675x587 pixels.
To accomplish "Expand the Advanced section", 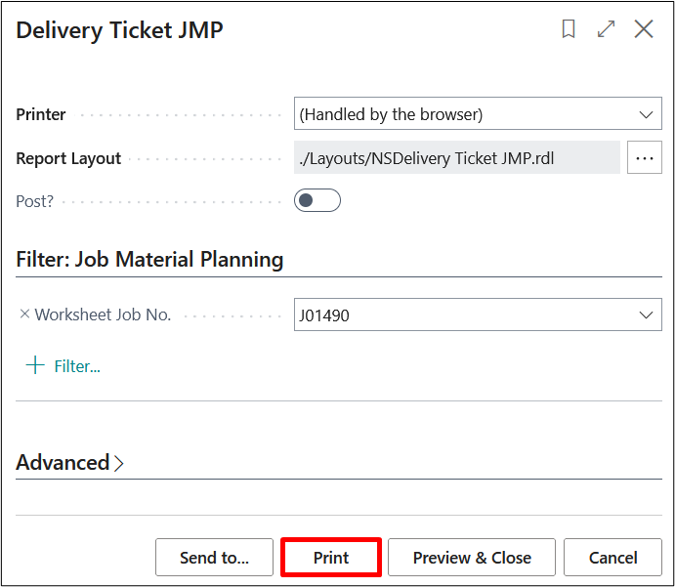I will click(69, 463).
